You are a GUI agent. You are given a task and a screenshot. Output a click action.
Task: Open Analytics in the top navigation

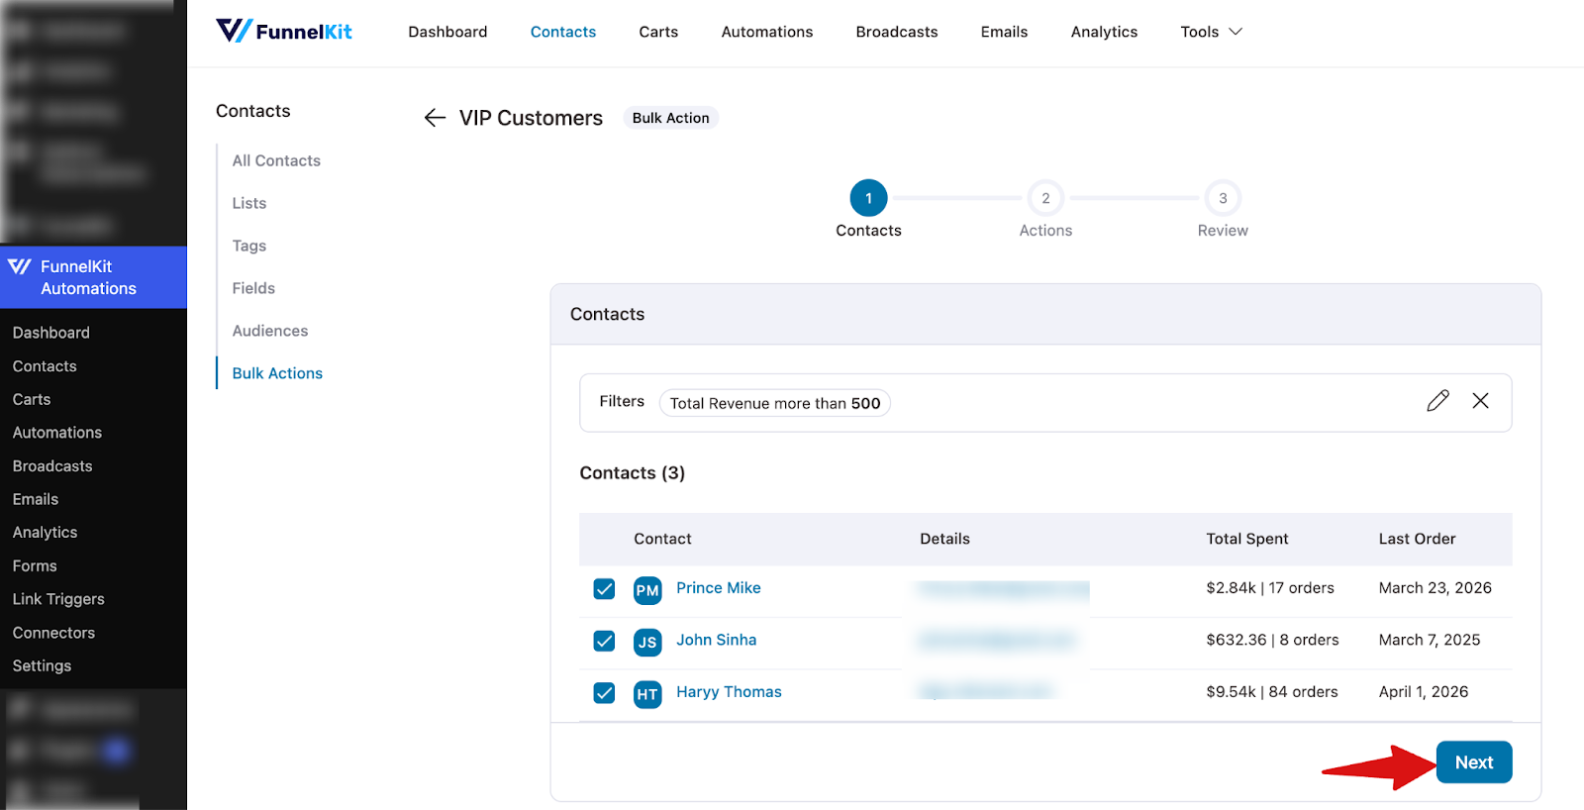click(1104, 32)
